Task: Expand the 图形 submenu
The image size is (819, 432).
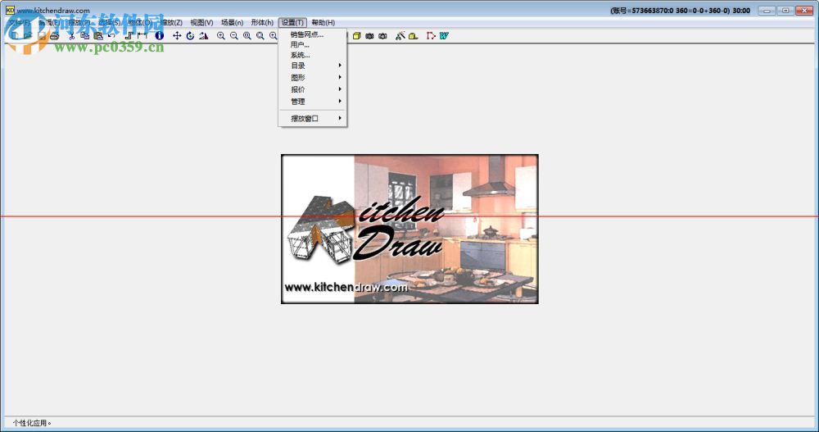Action: point(313,77)
